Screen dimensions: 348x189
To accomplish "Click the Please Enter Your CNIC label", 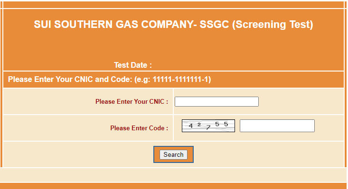I will [x=132, y=101].
